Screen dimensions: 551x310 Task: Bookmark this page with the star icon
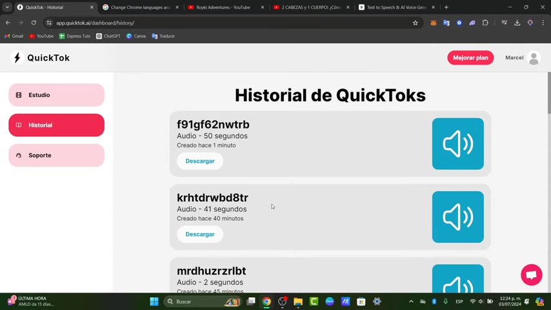(416, 23)
